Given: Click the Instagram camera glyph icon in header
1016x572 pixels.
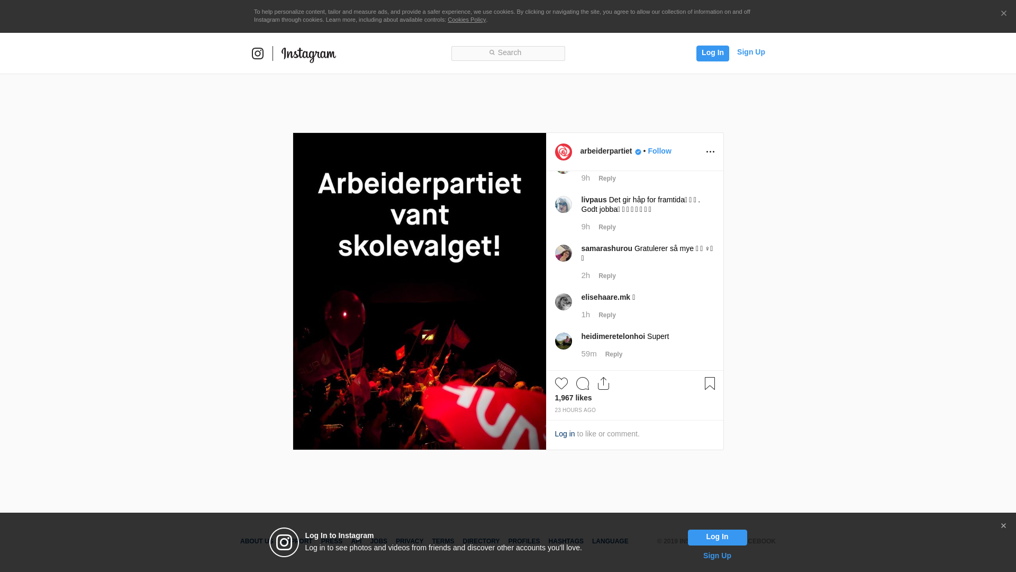Looking at the screenshot, I should click(258, 53).
